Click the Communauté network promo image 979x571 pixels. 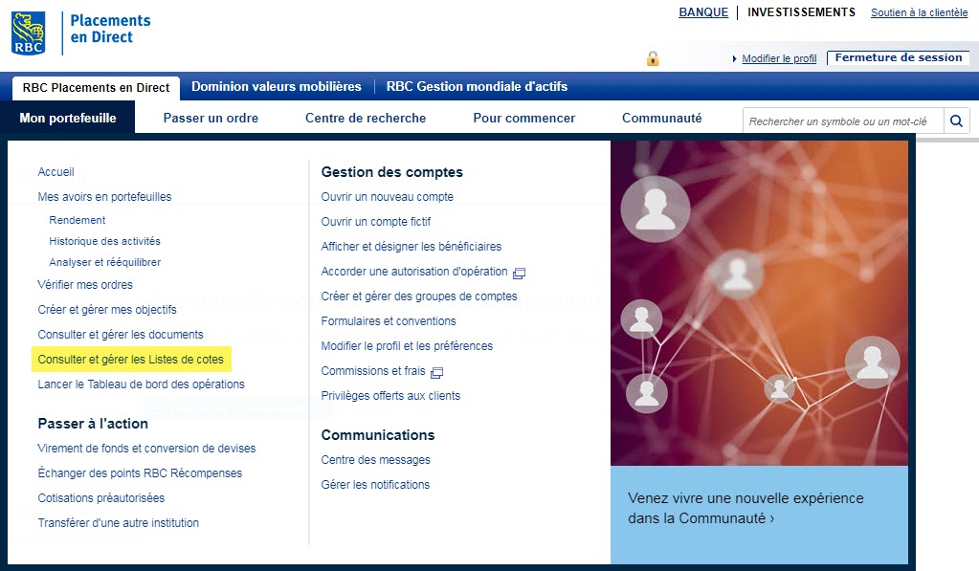(x=759, y=303)
